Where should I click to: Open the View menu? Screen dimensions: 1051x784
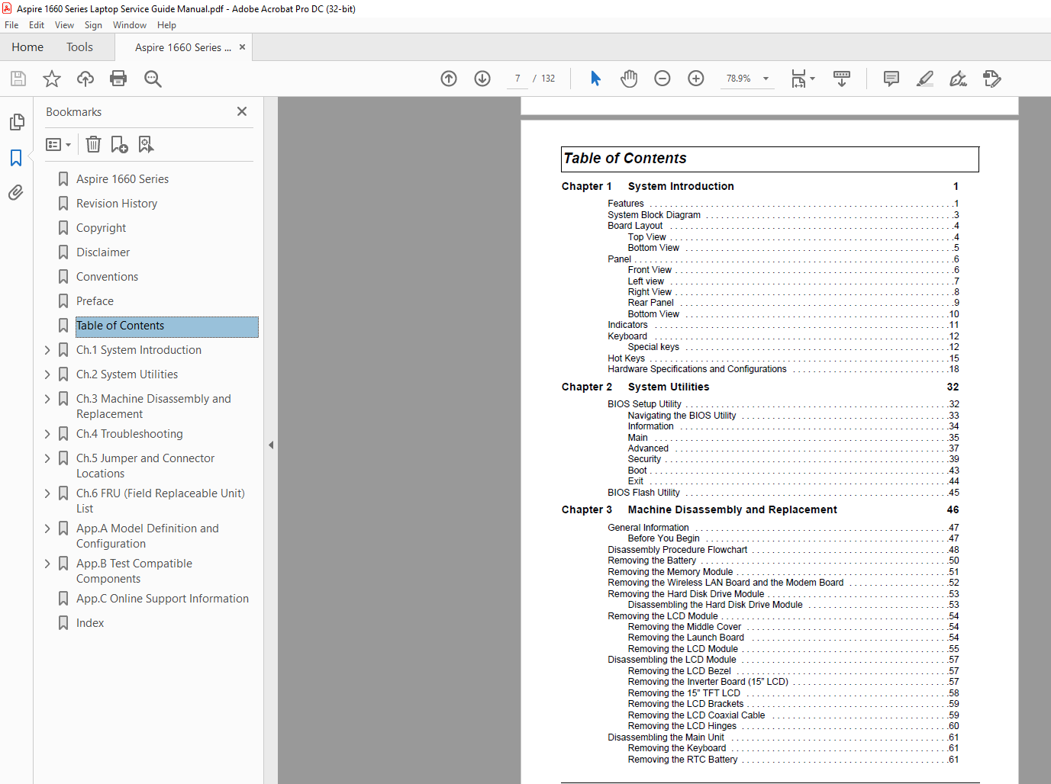click(x=64, y=25)
